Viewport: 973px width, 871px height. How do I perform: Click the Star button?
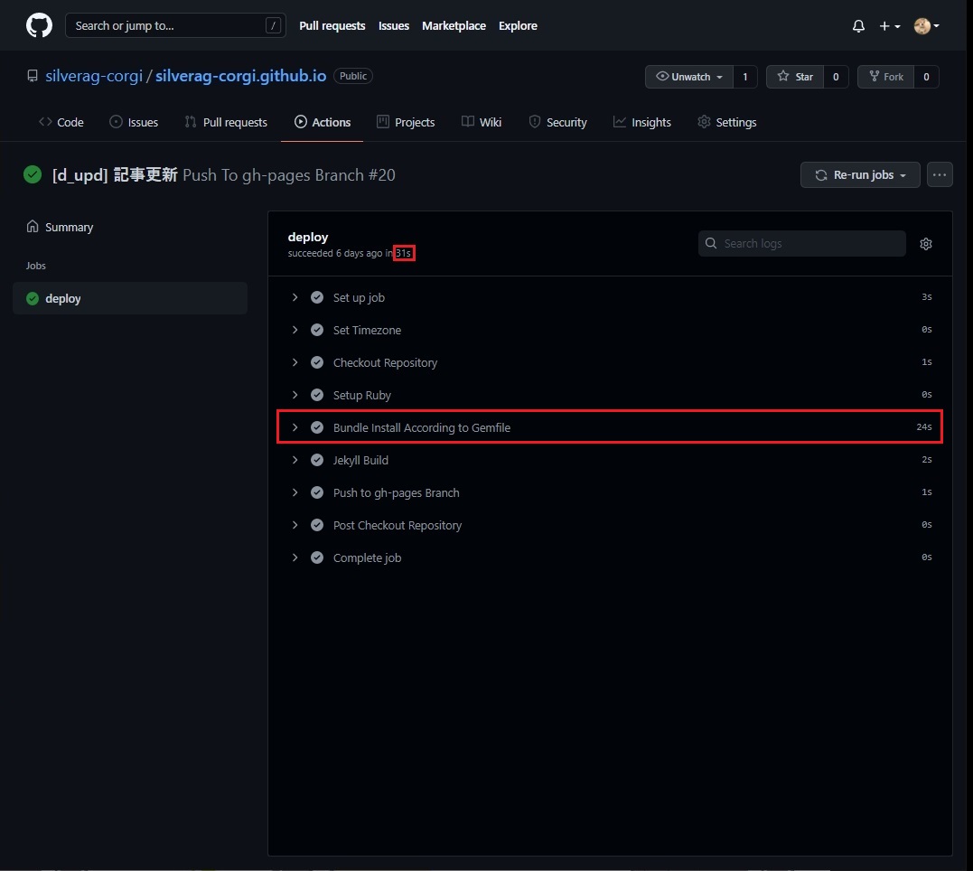click(x=795, y=77)
